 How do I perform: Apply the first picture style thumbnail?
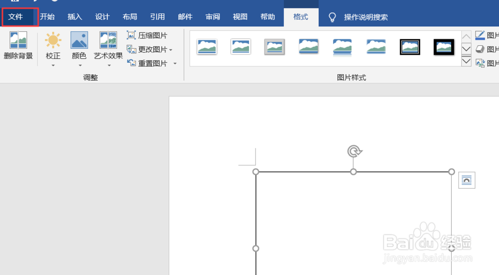click(207, 47)
